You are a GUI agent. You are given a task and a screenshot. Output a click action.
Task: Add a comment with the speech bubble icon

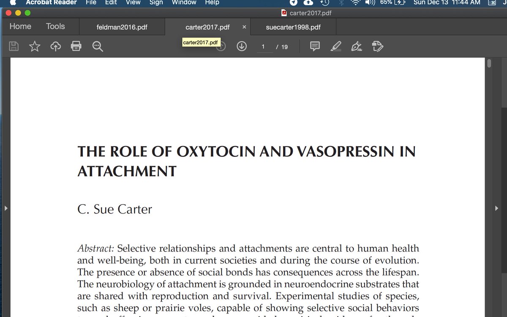(x=315, y=46)
